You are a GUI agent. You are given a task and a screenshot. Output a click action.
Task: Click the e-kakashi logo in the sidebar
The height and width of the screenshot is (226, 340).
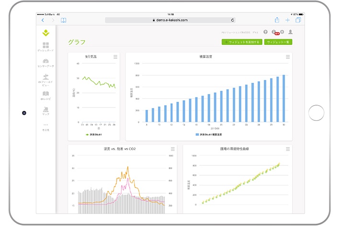point(46,33)
